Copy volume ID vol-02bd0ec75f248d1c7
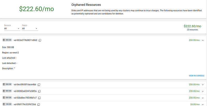The height and width of the screenshot is (106, 207). (39, 98)
